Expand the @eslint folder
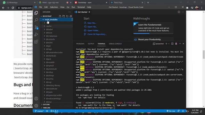The width and height of the screenshot is (205, 115). point(56,42)
